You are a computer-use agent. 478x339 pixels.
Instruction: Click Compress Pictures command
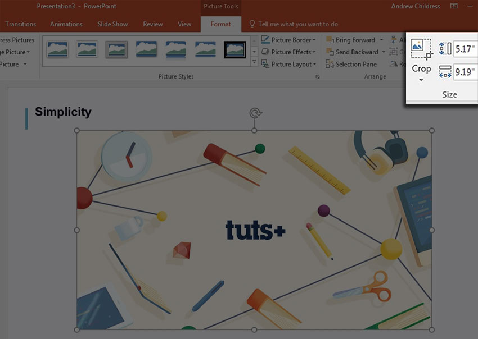(17, 40)
